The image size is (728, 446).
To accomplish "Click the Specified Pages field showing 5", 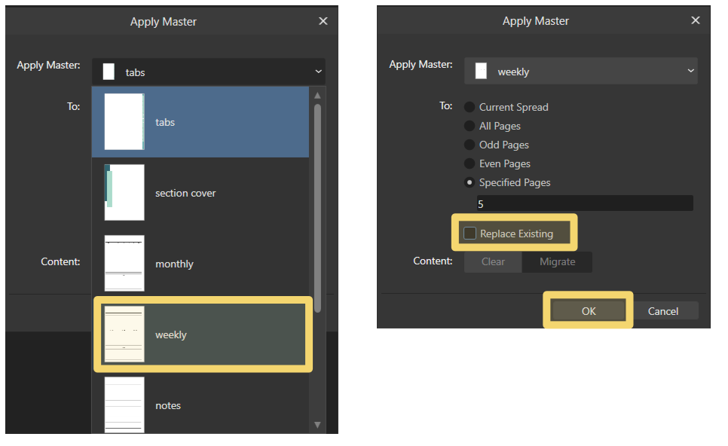I will pos(584,202).
